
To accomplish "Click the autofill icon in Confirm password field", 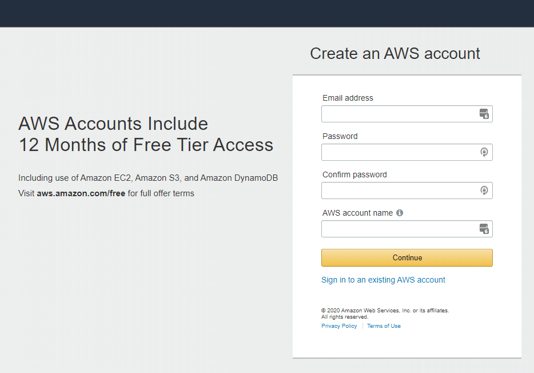I will 484,191.
